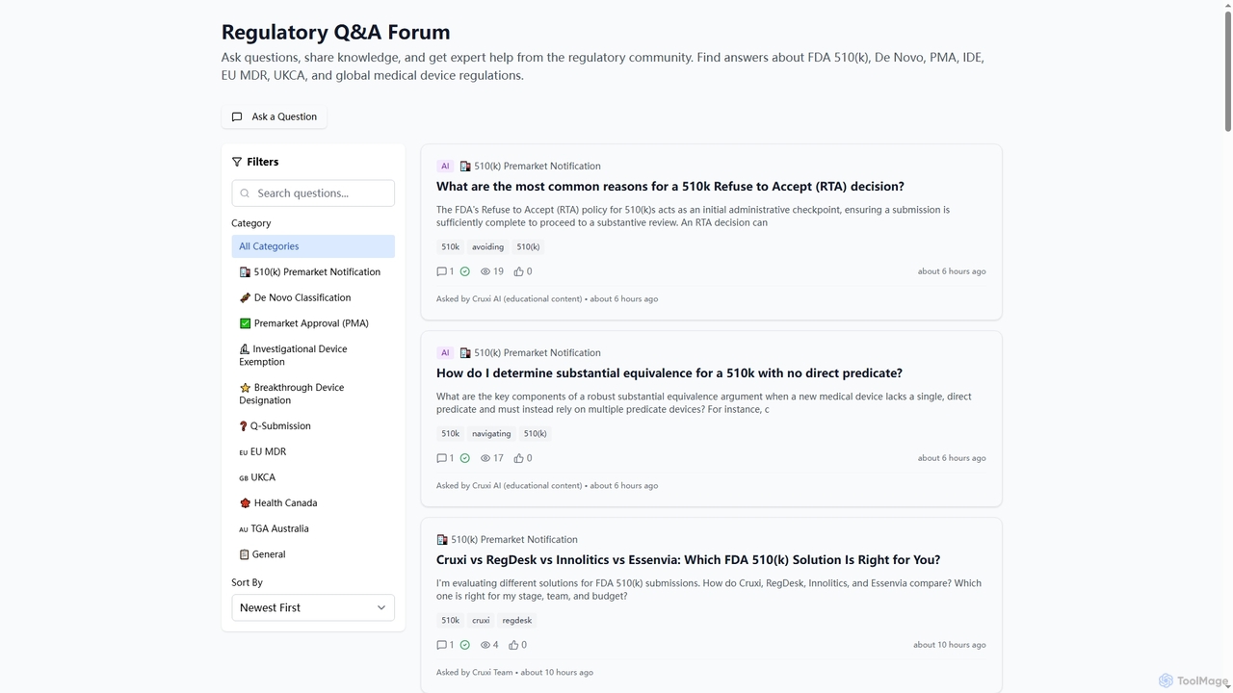Click the Ask a Question button
This screenshot has height=693, width=1233.
(x=274, y=116)
